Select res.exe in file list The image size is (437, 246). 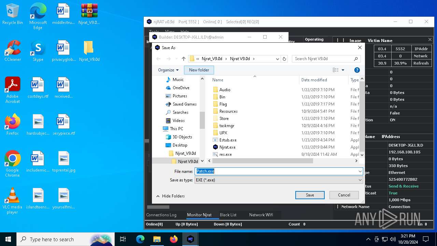click(225, 154)
